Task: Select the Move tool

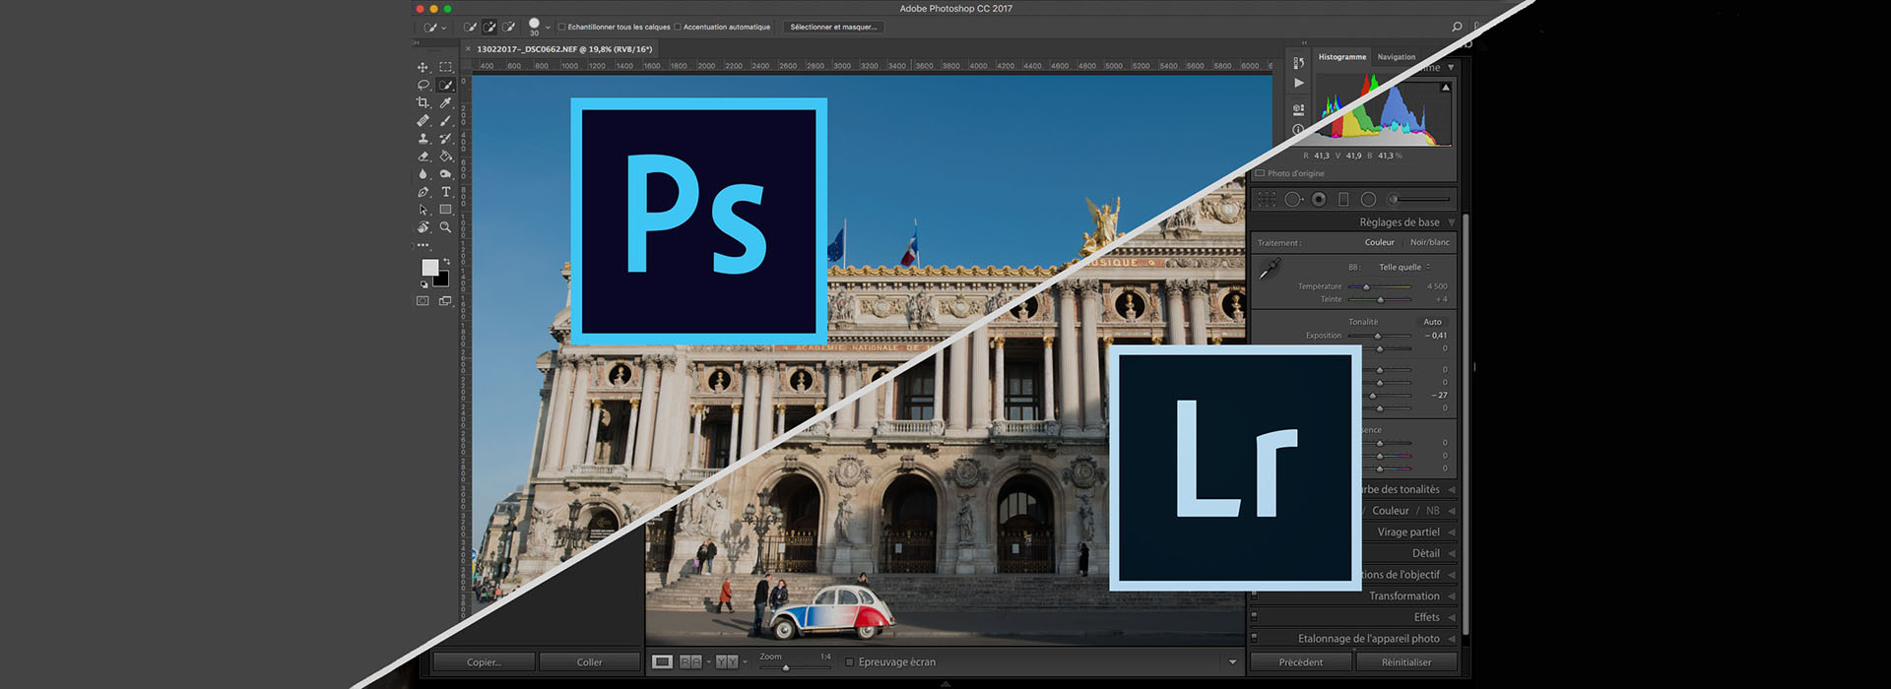Action: [423, 67]
